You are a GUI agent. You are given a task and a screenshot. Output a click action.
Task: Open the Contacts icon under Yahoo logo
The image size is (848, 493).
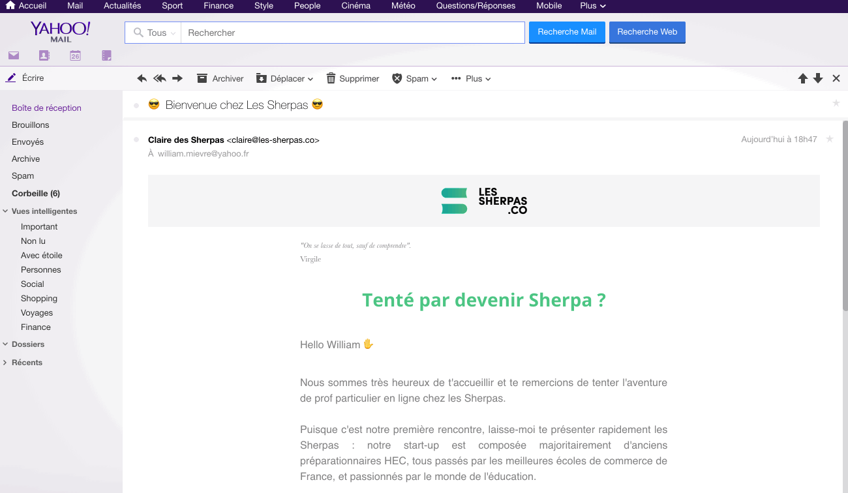pos(44,56)
